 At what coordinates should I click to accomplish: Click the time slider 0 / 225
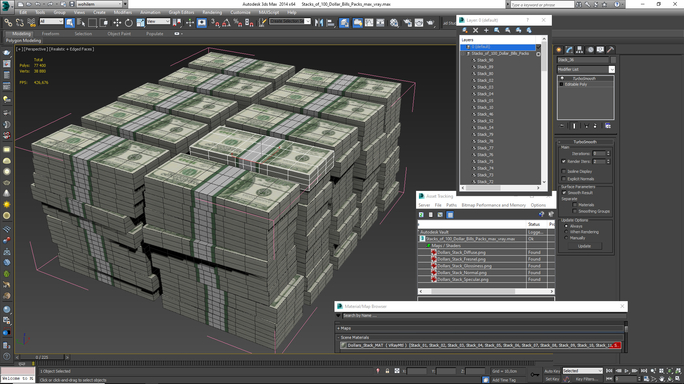42,357
